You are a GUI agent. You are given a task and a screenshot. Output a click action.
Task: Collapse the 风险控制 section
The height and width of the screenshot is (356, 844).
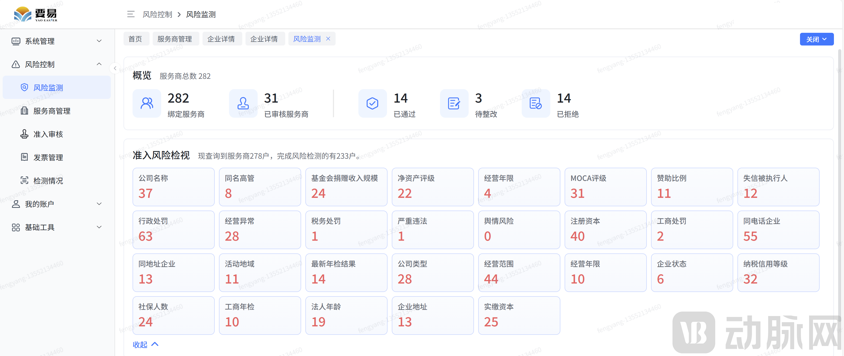click(x=99, y=64)
